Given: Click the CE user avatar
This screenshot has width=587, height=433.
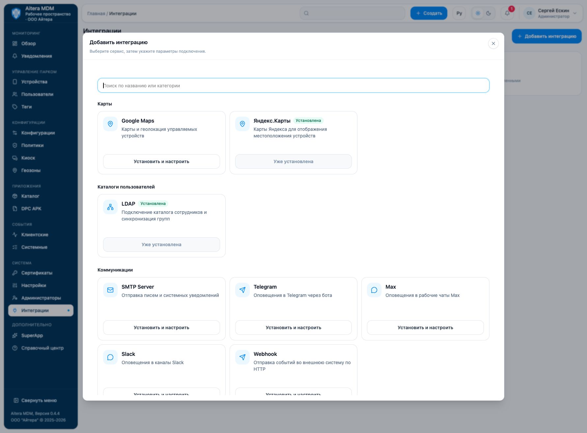Looking at the screenshot, I should point(529,13).
